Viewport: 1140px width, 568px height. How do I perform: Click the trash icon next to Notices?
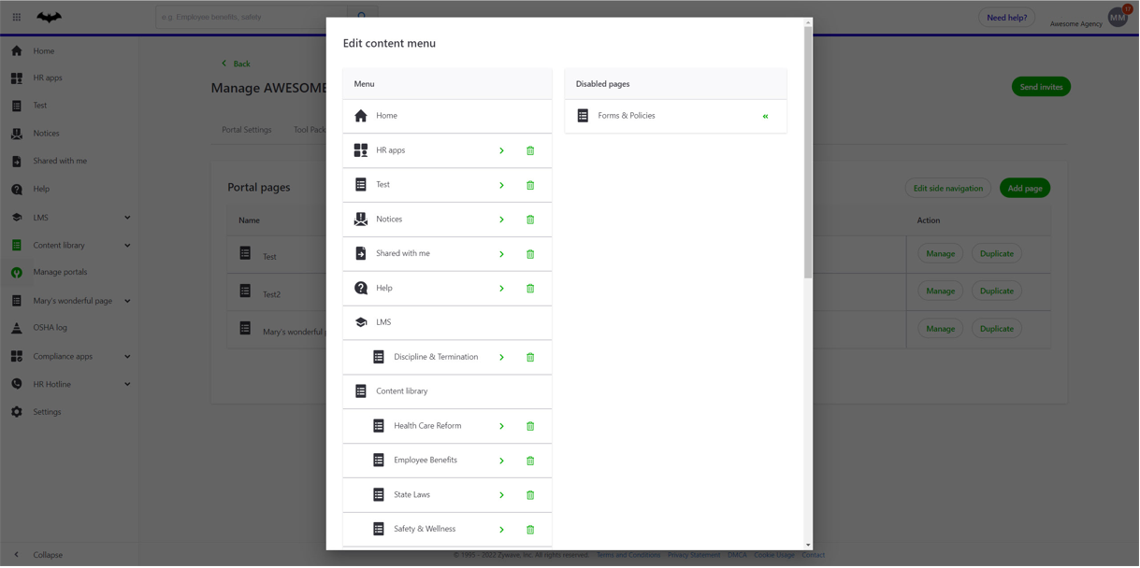530,219
